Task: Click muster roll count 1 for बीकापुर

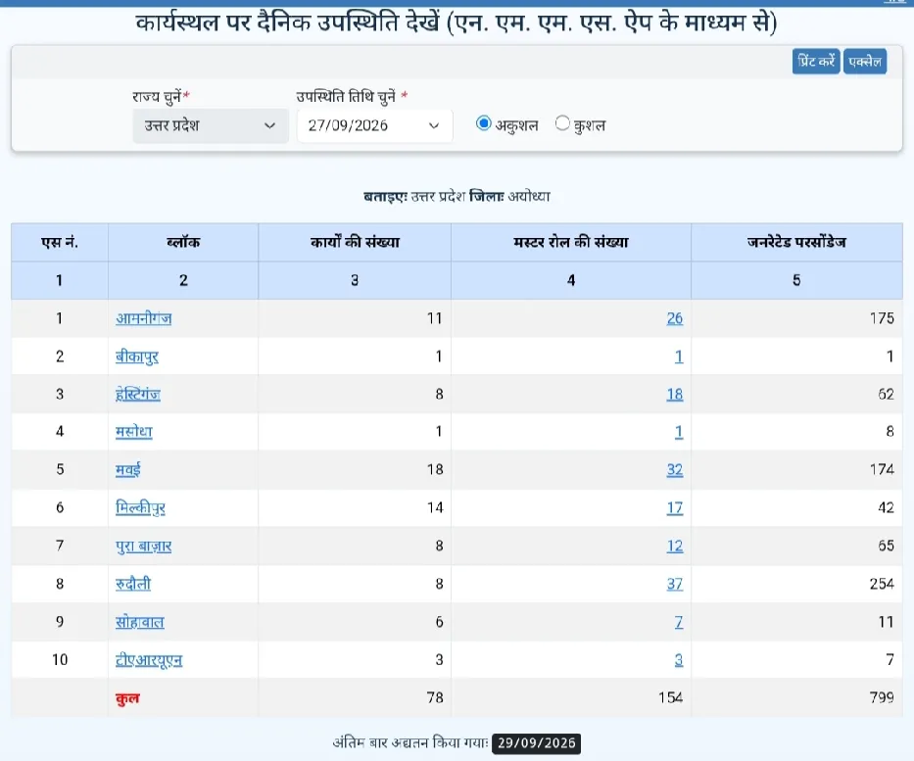Action: [x=679, y=357]
